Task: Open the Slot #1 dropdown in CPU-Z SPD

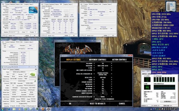Action: pyautogui.click(x=46, y=8)
